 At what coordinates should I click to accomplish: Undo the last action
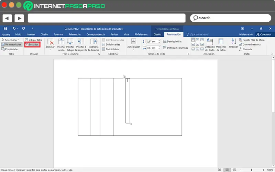pyautogui.click(x=14, y=28)
